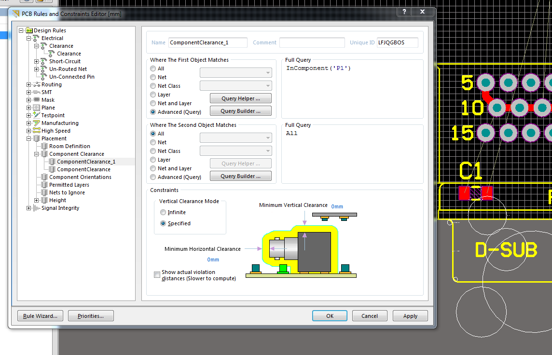Collapse the Placement tree branch

[28, 138]
